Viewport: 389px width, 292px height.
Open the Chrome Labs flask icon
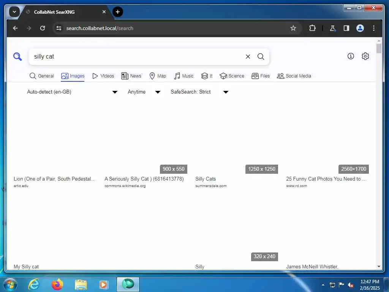click(x=333, y=28)
